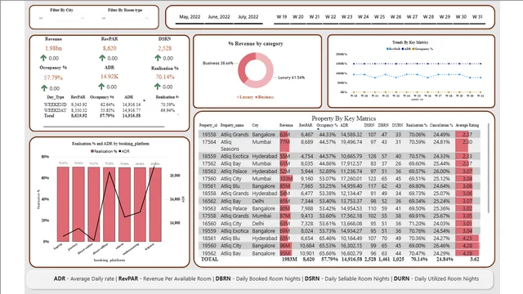Select property 16562 Atliq Bay Delhi row
The width and height of the screenshot is (523, 294).
pos(340,201)
